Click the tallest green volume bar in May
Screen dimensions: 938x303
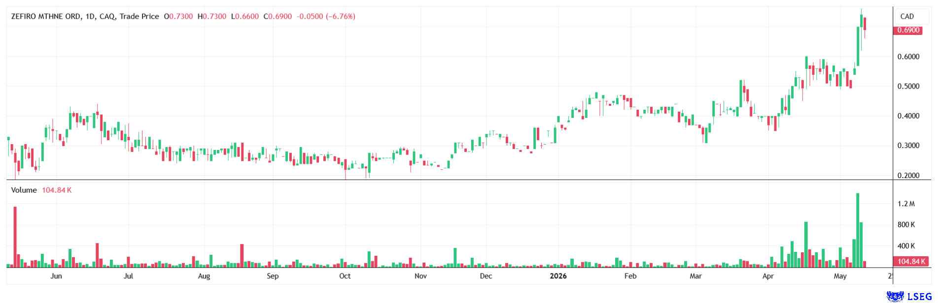(x=858, y=230)
